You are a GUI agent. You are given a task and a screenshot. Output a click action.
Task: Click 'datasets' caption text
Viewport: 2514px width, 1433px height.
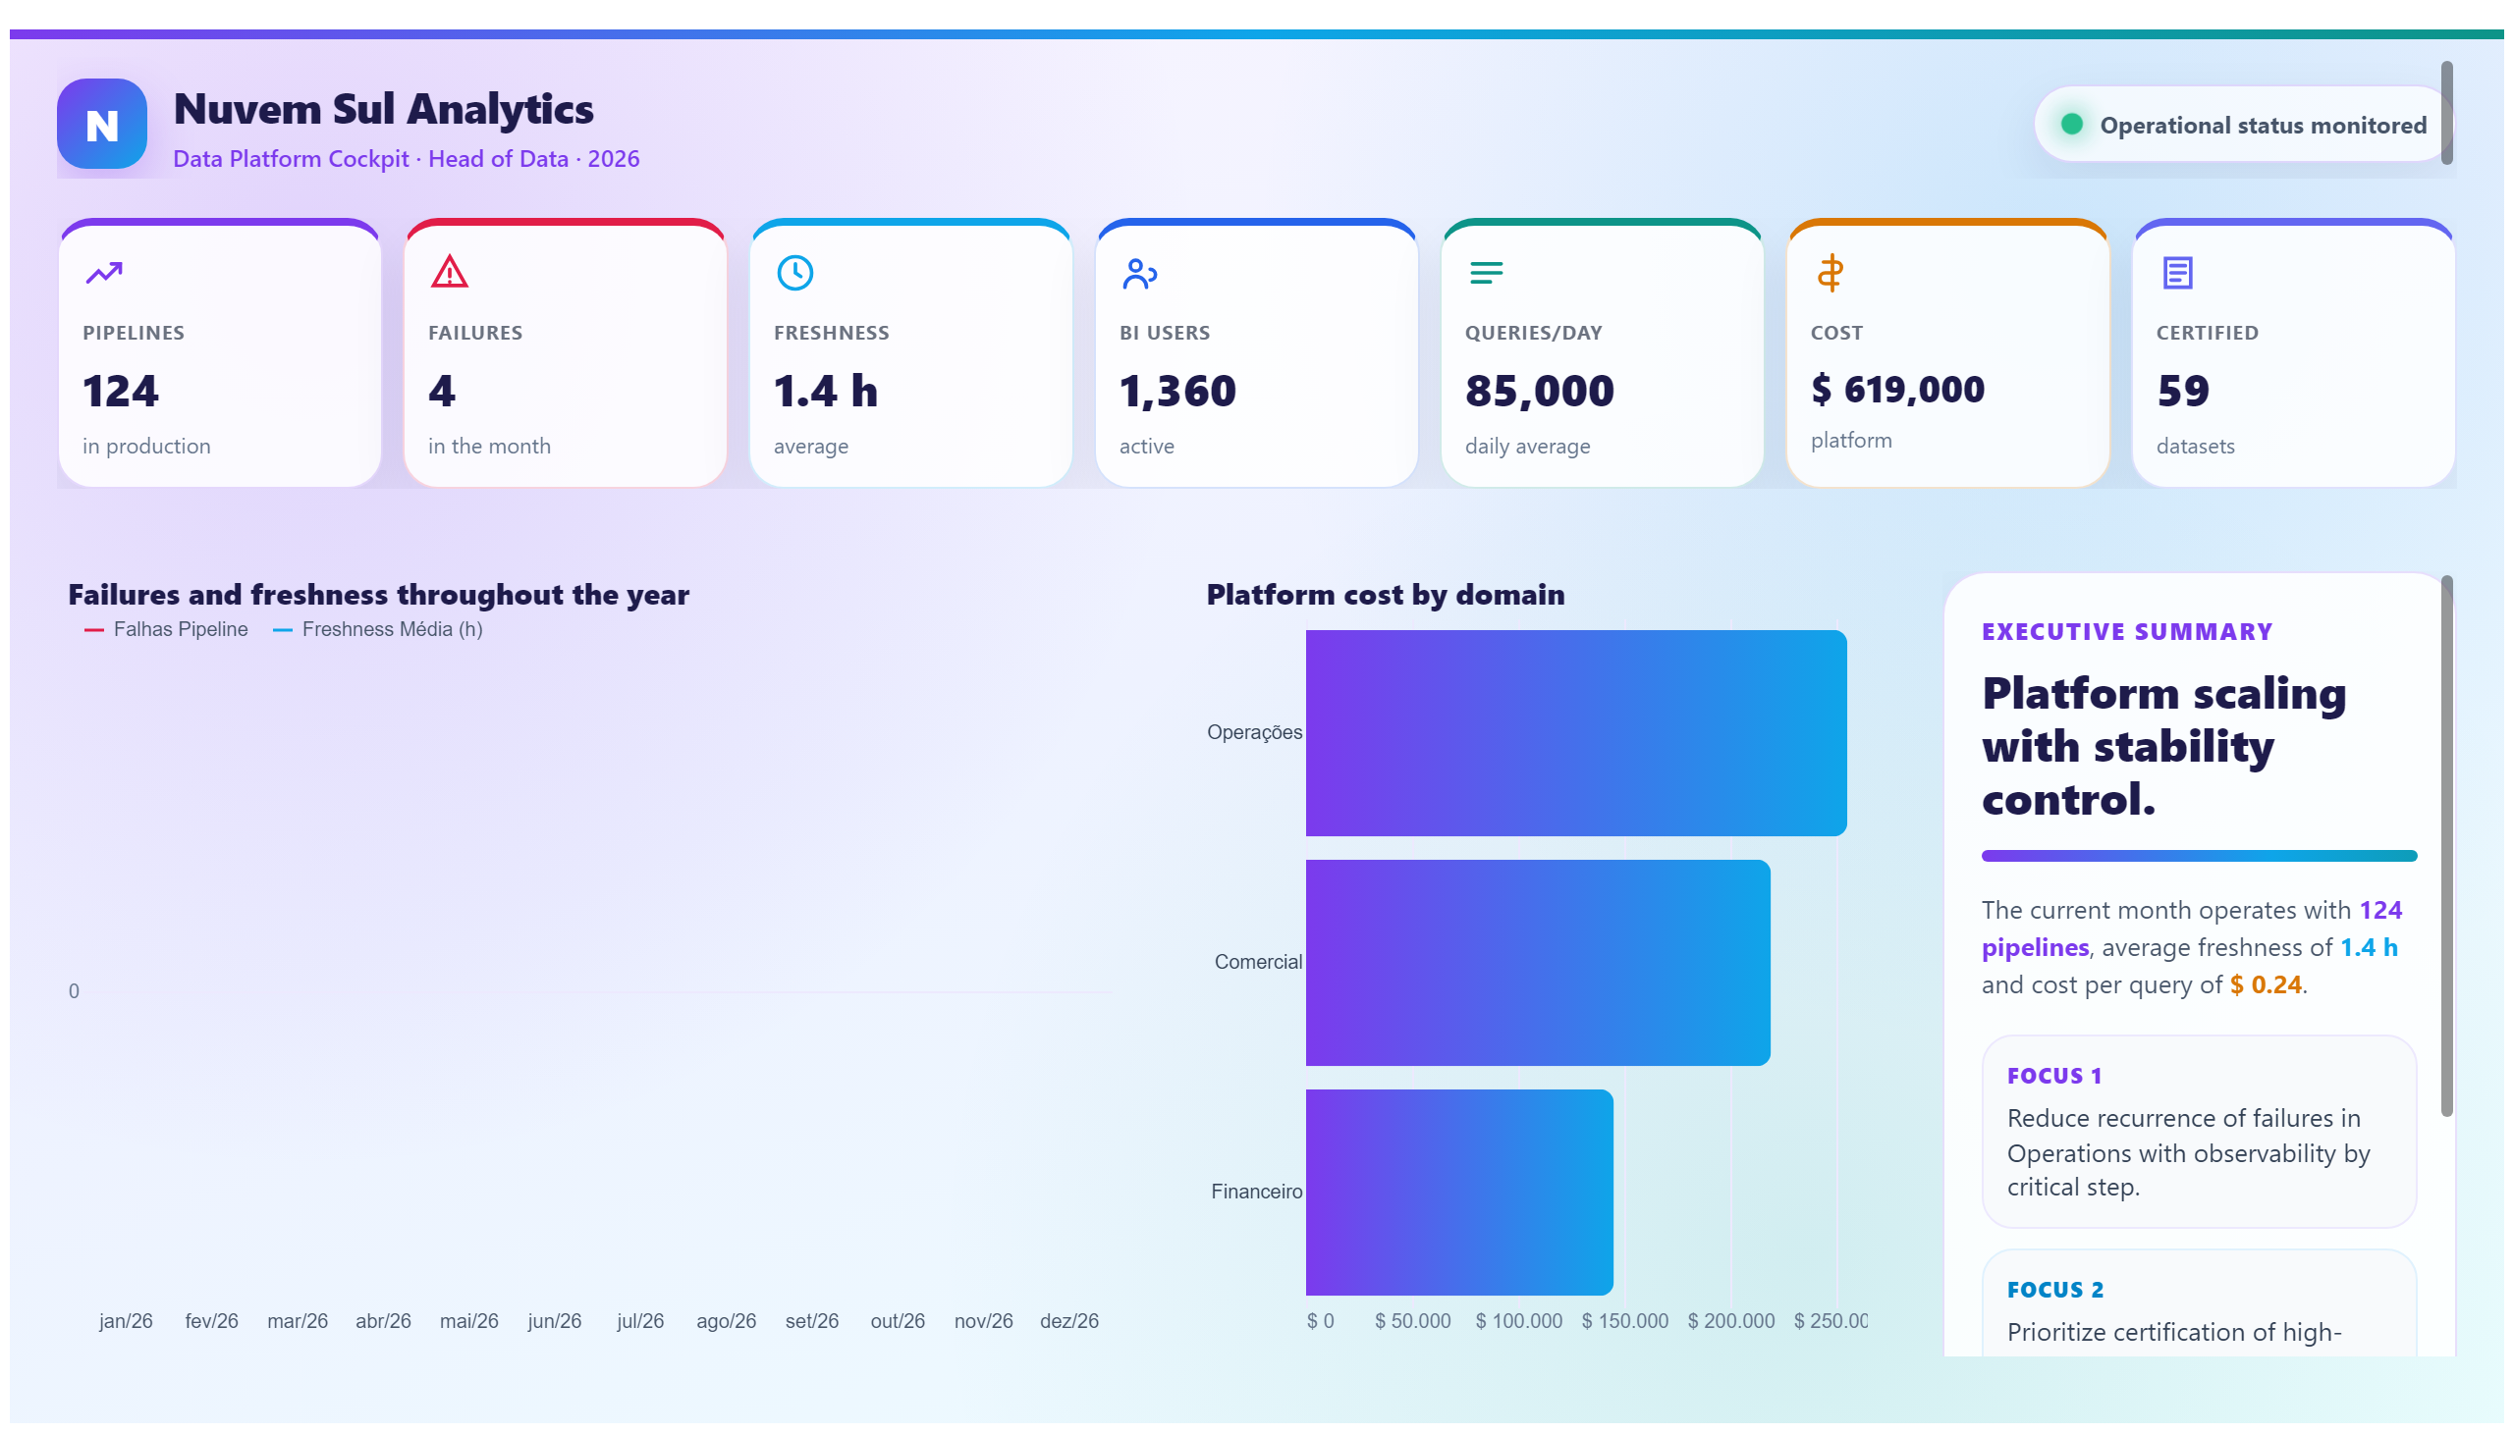click(2195, 446)
